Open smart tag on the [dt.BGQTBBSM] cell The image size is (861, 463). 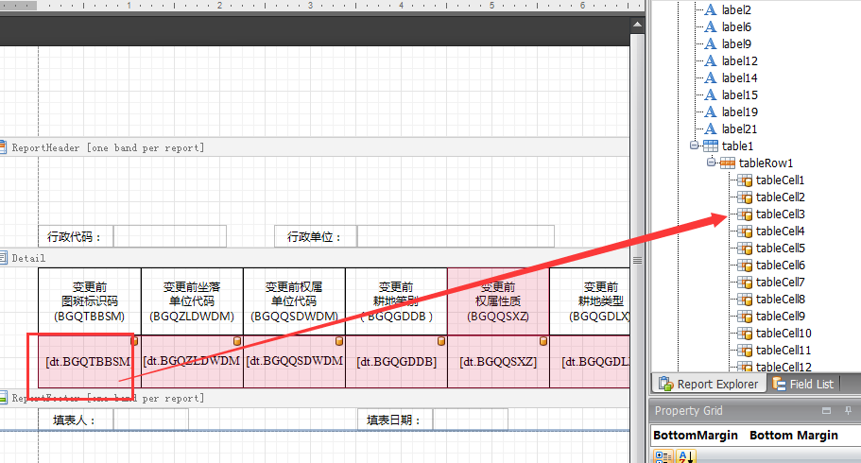tap(134, 341)
